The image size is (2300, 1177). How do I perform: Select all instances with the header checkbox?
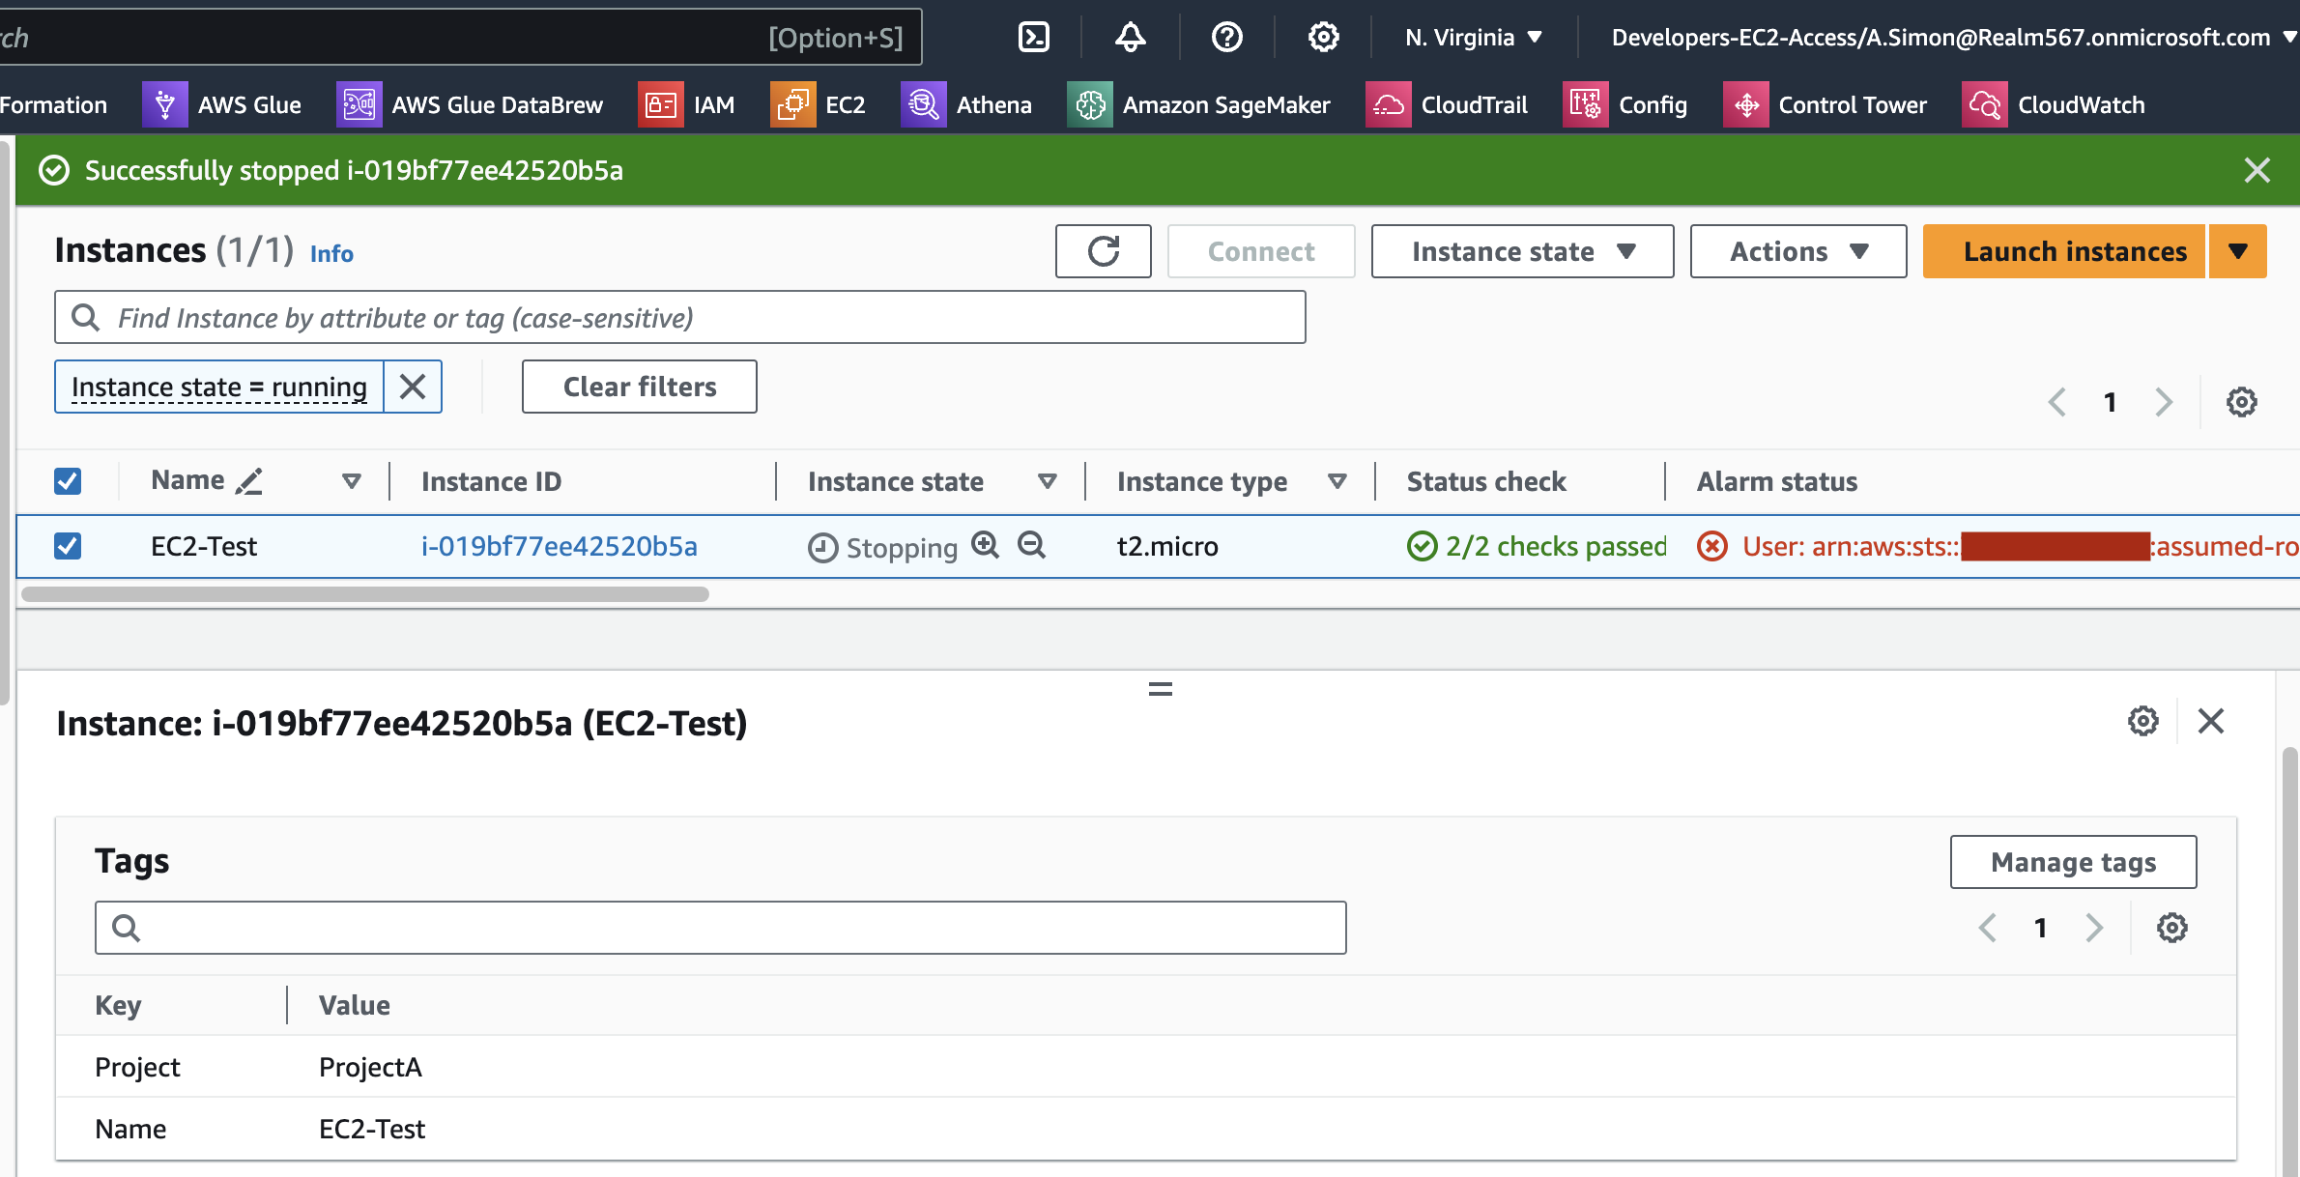click(x=68, y=480)
